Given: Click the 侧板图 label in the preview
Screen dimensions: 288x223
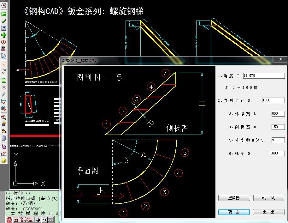Looking at the screenshot, I should tap(177, 128).
